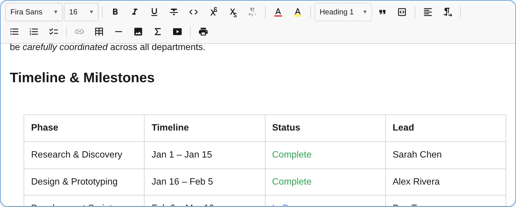This screenshot has height=207, width=516.
Task: Click the Design & Prototyping cell
Action: 84,182
